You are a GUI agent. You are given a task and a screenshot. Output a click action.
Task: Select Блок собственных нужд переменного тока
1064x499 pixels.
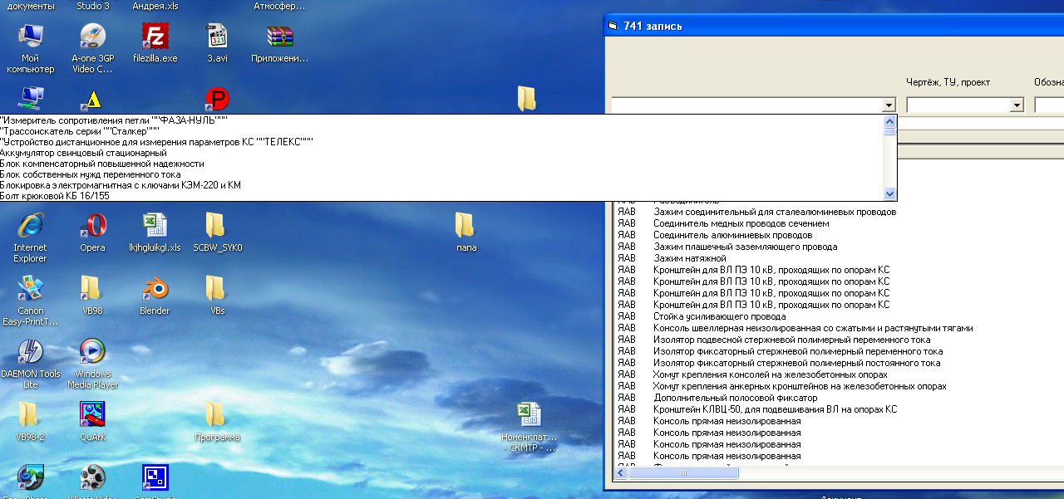point(91,174)
